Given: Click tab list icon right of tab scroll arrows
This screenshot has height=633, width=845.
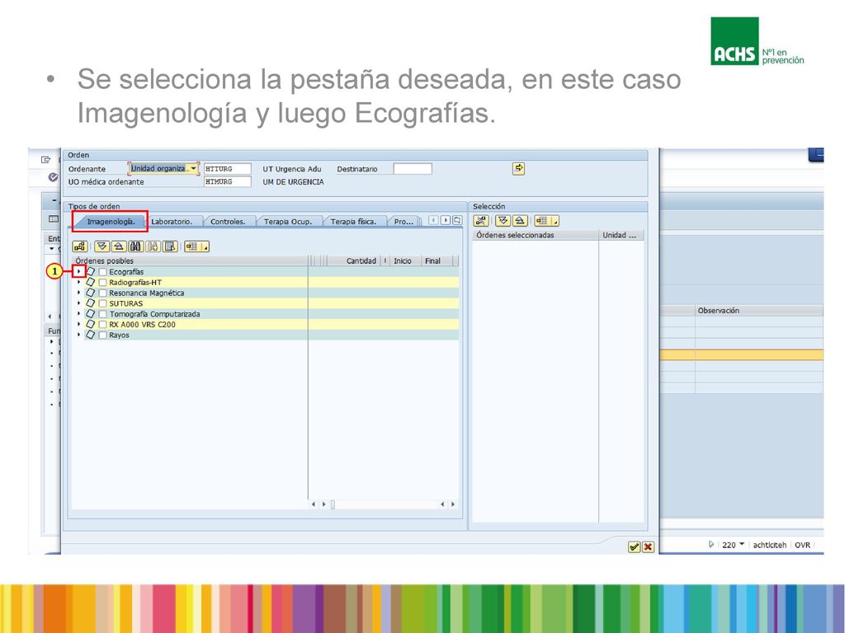Looking at the screenshot, I should pos(457,220).
